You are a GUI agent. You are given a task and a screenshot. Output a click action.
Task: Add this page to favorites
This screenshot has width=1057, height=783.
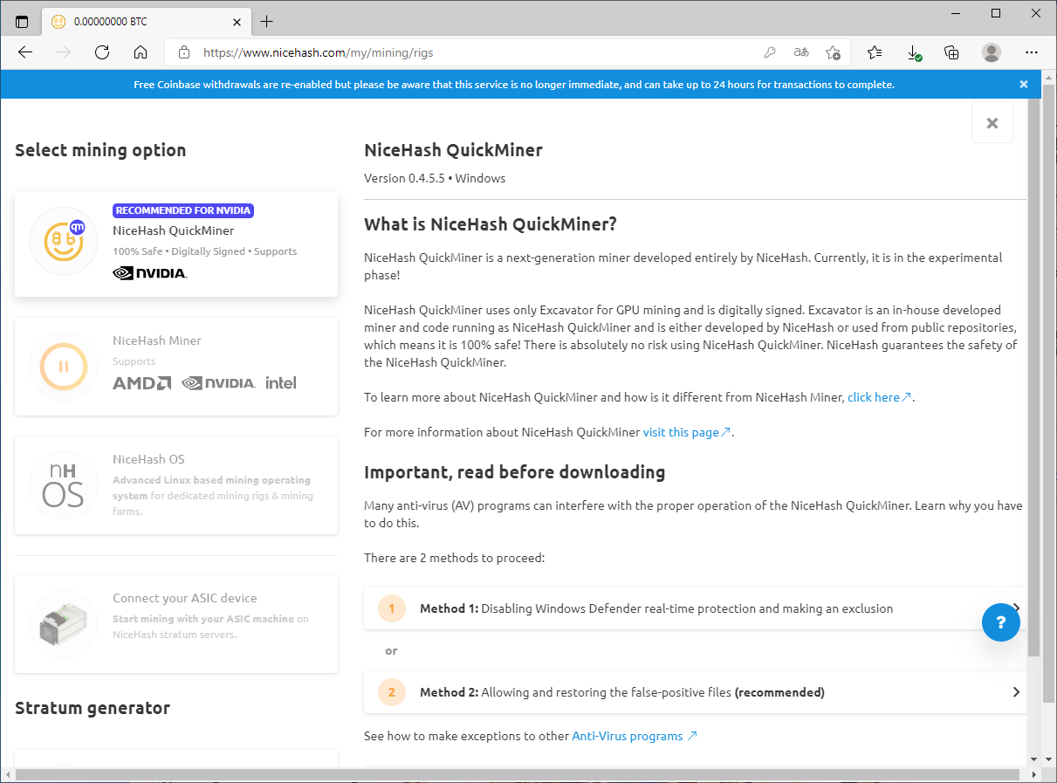coord(834,52)
